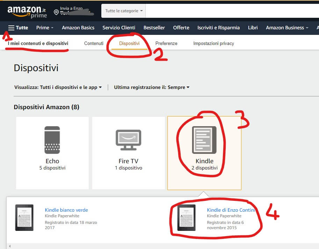Click the Kindle di Enzo Contini thumbnail
Viewport: 319px width, 249px height.
click(187, 218)
